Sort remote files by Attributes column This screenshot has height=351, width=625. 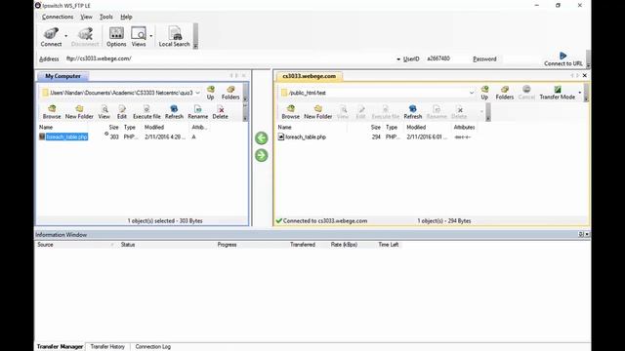pyautogui.click(x=465, y=128)
